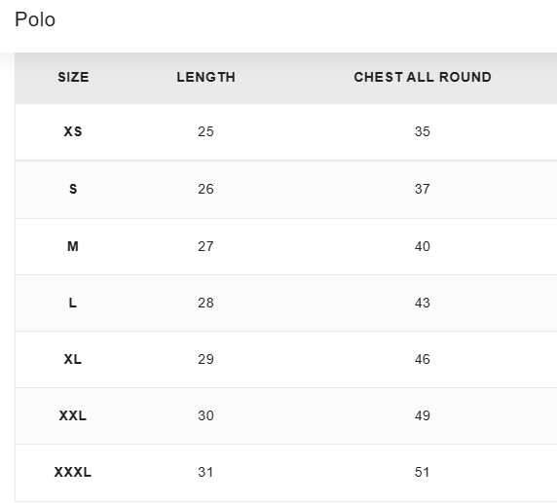The width and height of the screenshot is (557, 503).
Task: Select the SIZE column header
Action: point(74,77)
